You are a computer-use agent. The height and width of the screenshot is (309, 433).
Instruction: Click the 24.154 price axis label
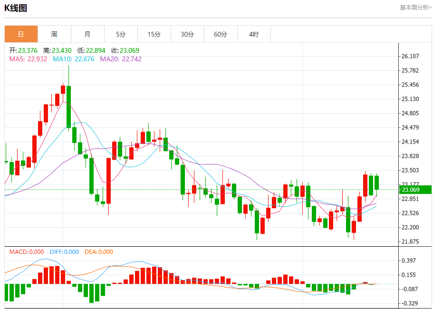411,142
